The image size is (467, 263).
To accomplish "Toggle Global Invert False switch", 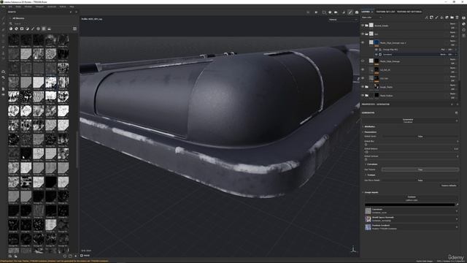I will point(420,137).
